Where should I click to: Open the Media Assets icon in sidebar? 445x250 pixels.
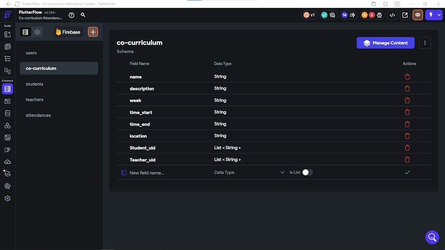[8, 138]
